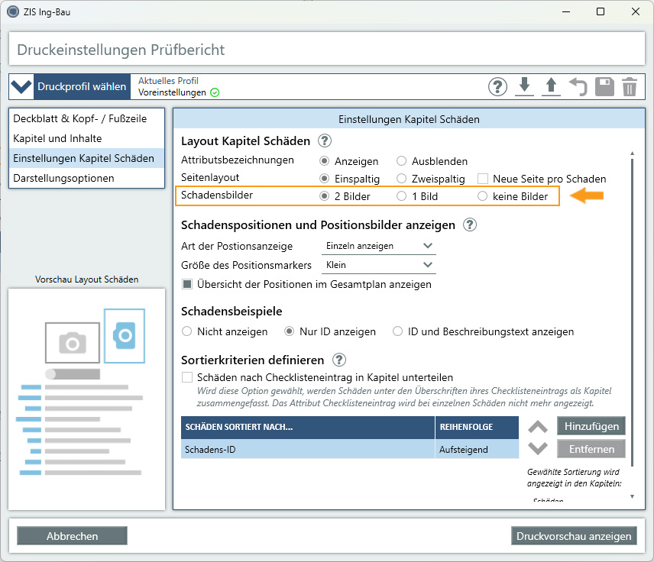Open Darstellungsoptionen section

[x=63, y=178]
